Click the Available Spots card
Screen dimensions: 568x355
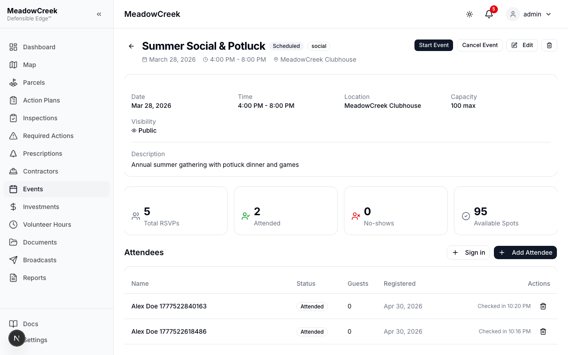pyautogui.click(x=505, y=211)
